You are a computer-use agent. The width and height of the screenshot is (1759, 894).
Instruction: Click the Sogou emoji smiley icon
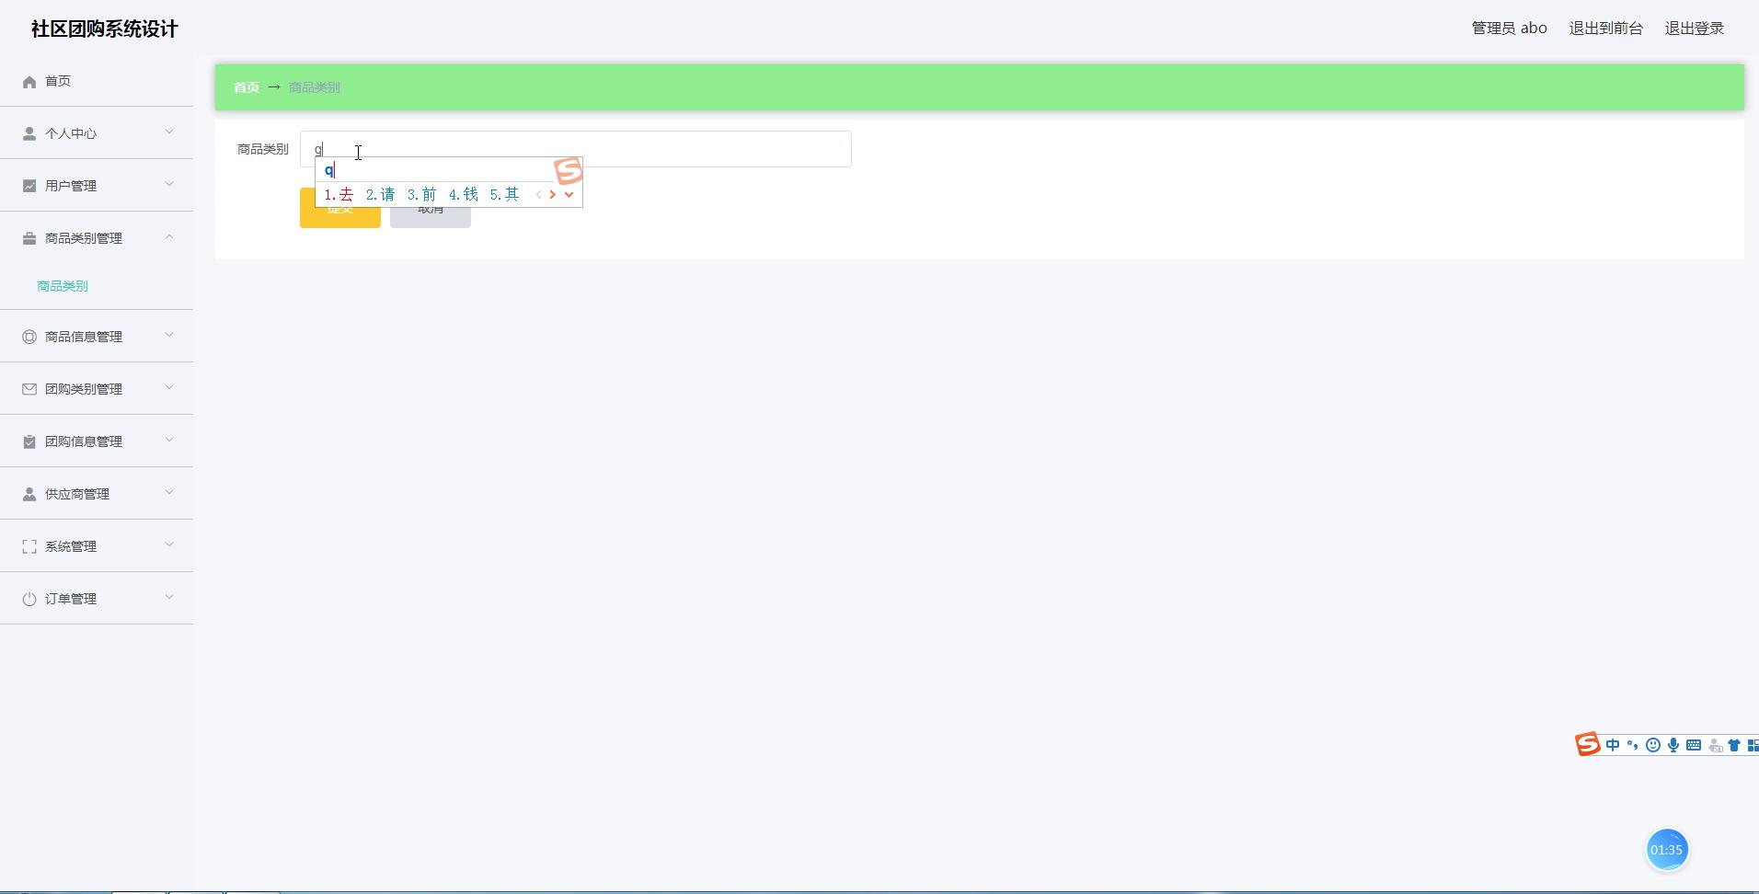click(x=1652, y=745)
